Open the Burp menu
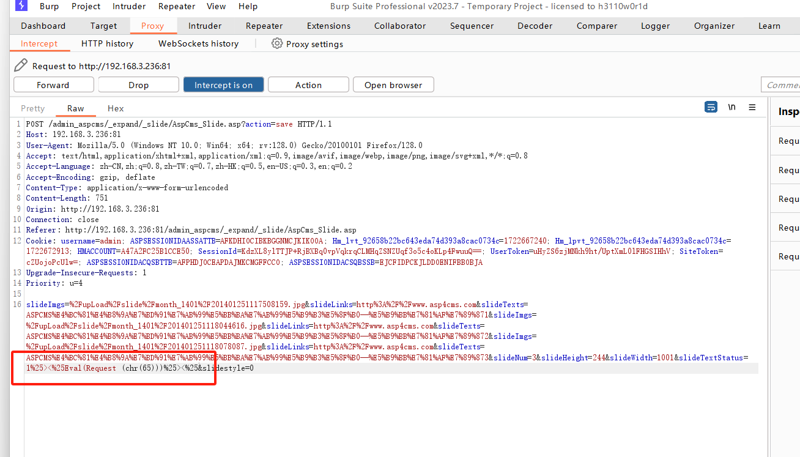 50,6
